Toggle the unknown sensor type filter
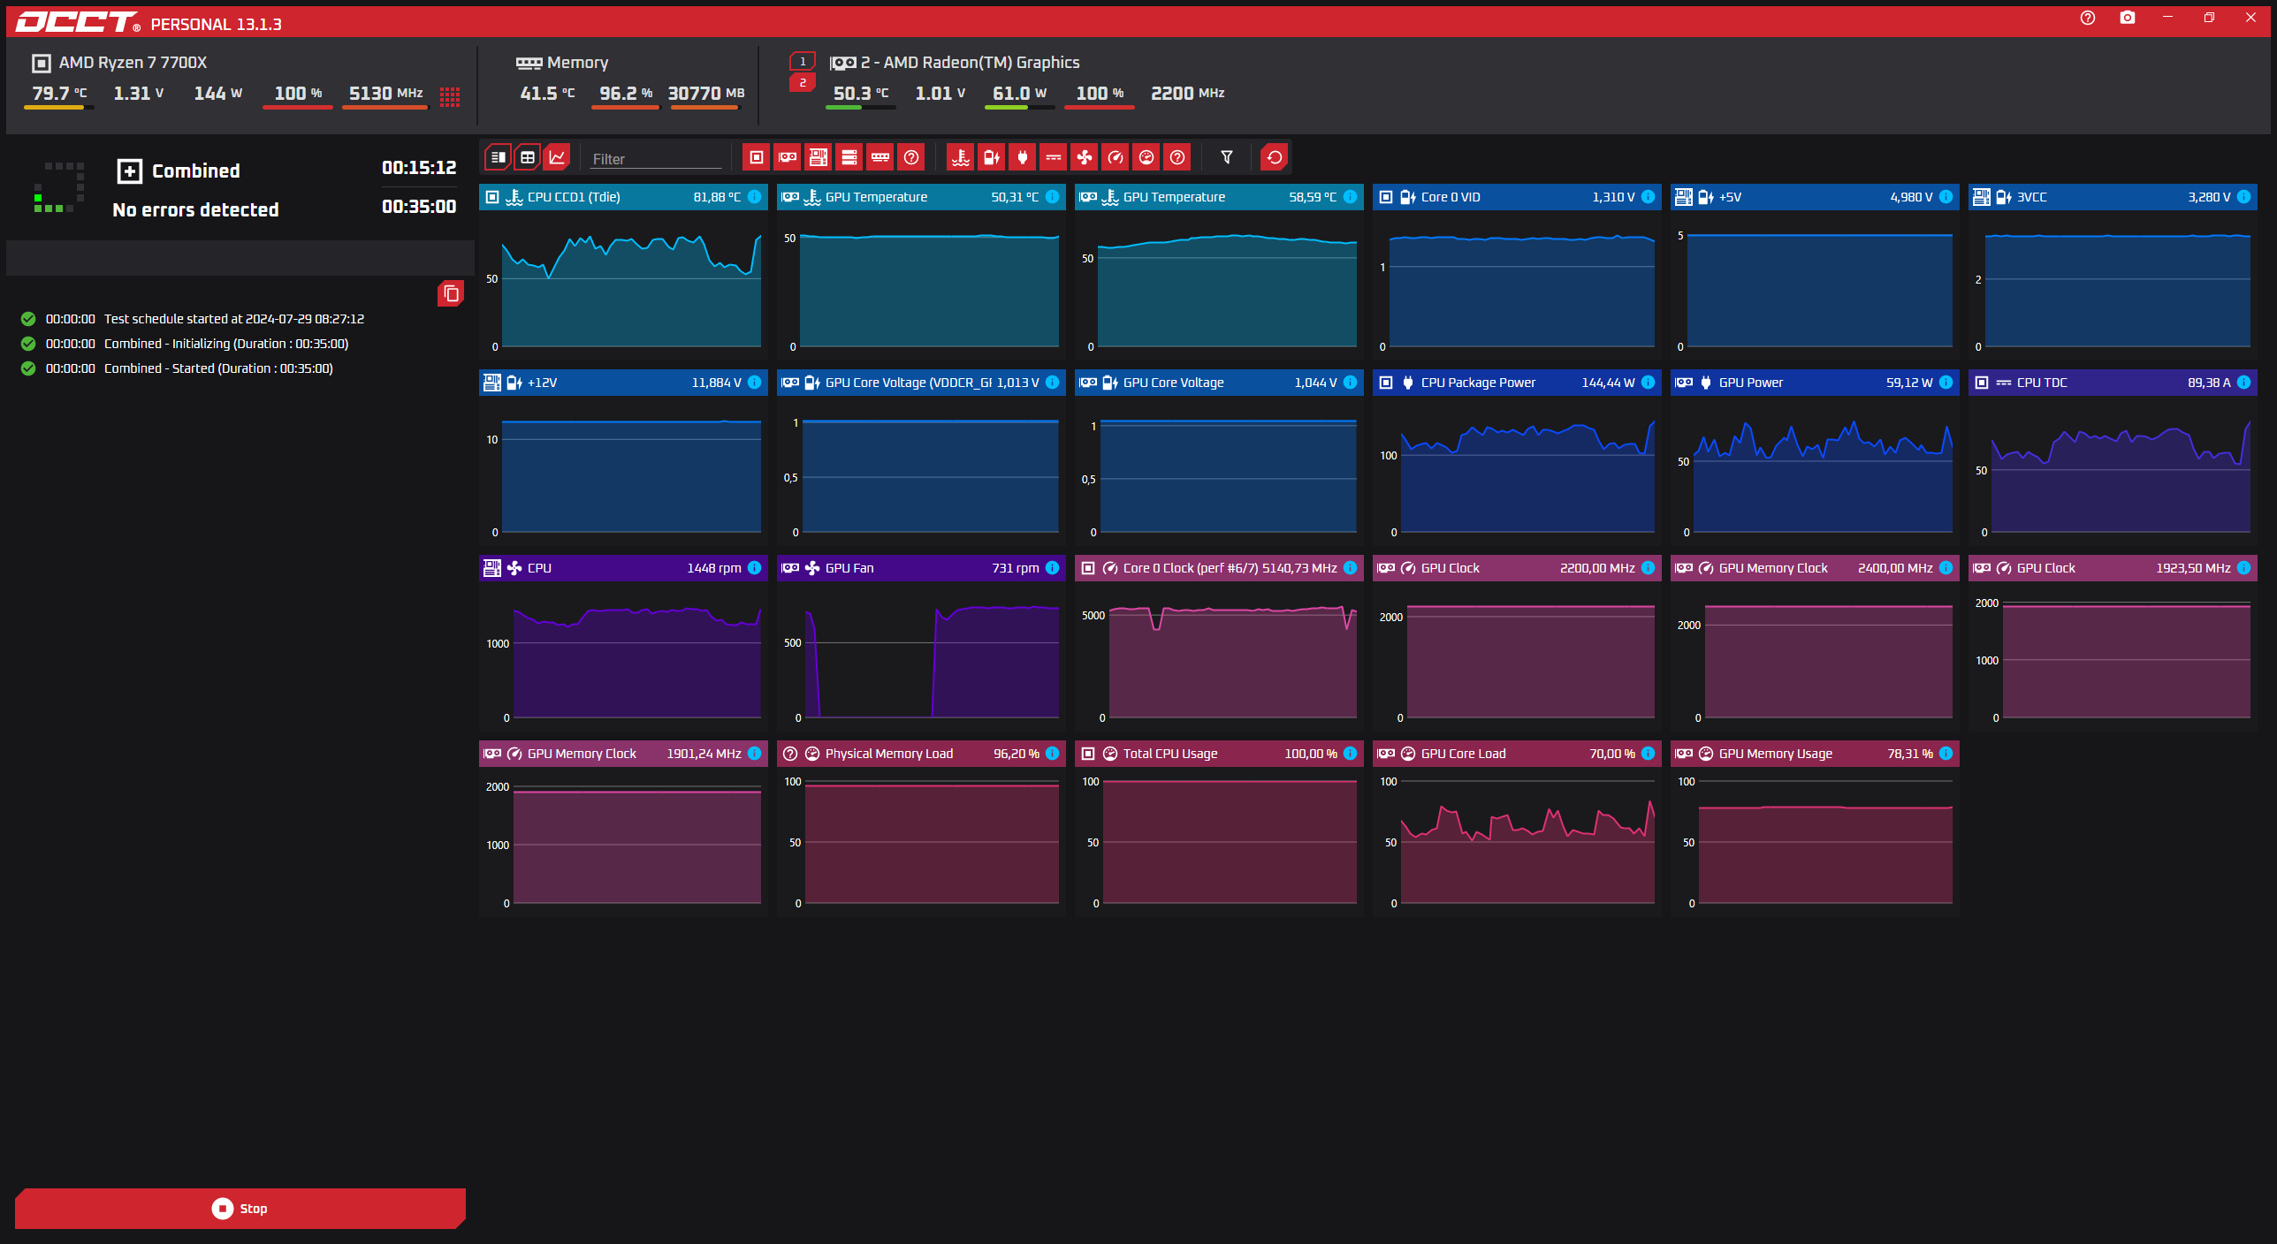Image resolution: width=2277 pixels, height=1244 pixels. click(1177, 157)
